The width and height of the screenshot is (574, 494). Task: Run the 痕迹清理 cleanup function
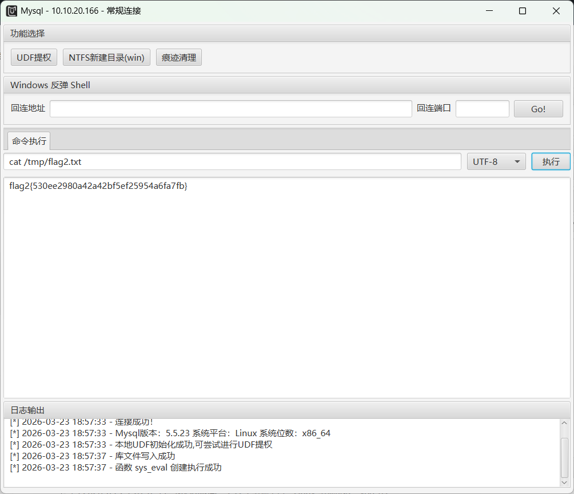[179, 57]
